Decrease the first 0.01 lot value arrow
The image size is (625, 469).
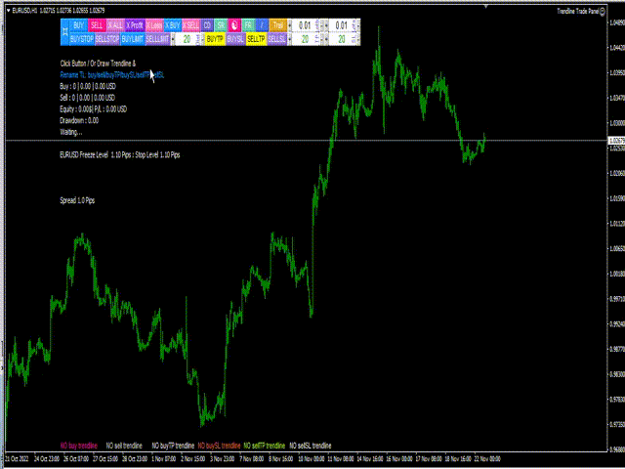click(x=290, y=25)
